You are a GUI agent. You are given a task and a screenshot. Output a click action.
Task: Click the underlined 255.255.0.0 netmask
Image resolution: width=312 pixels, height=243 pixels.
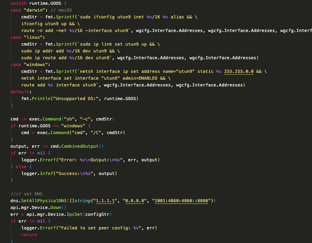(x=239, y=71)
